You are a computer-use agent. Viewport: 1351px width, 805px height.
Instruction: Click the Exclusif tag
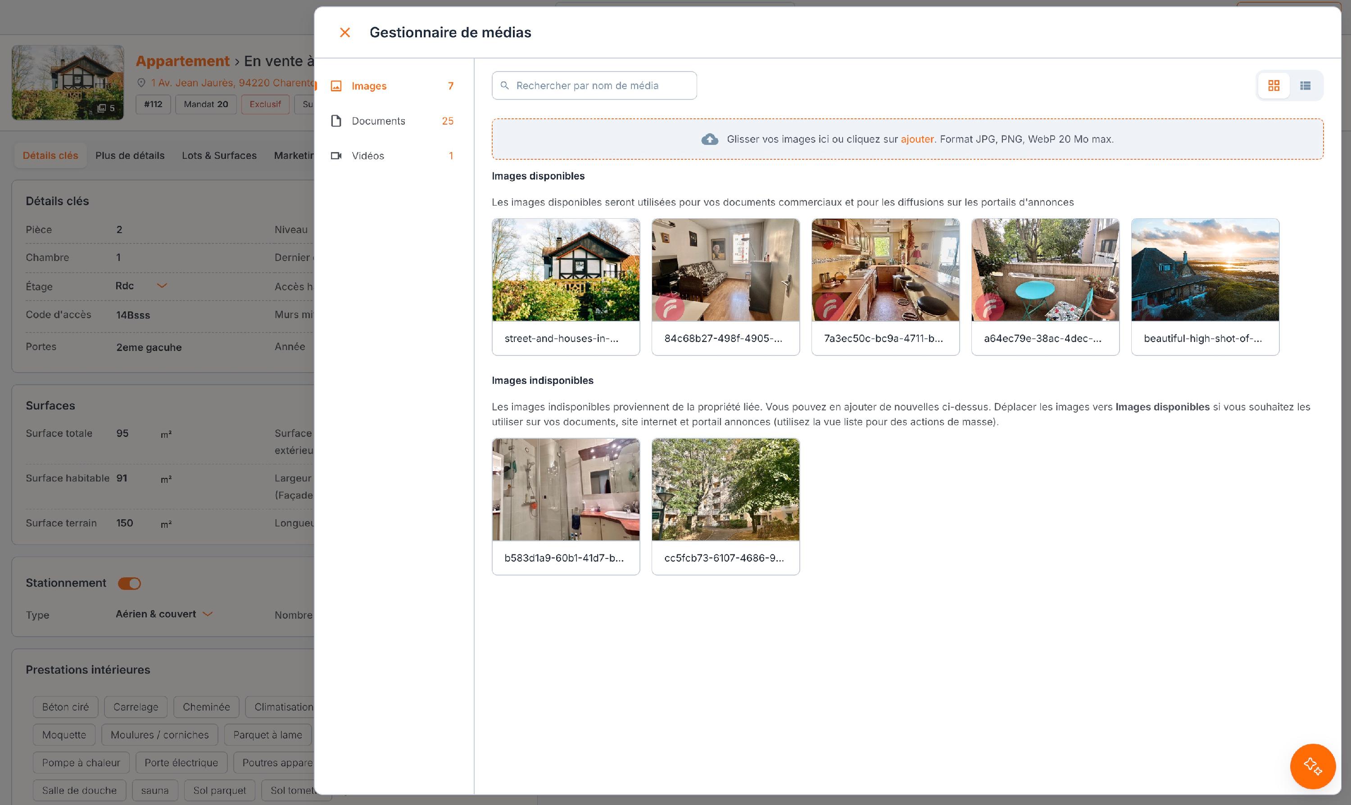(265, 104)
